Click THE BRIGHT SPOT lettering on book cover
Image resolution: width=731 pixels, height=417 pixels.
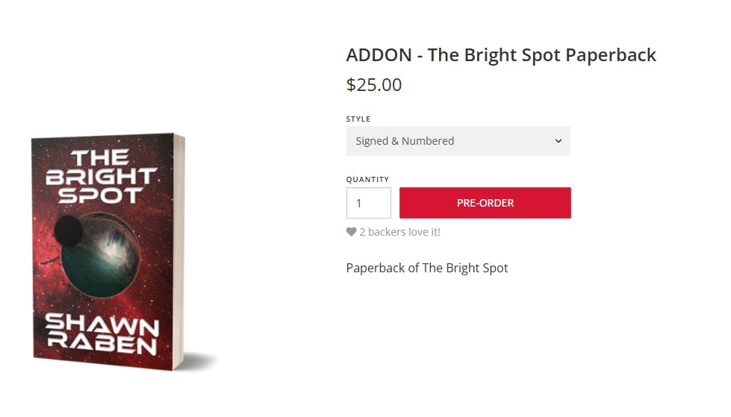(101, 177)
